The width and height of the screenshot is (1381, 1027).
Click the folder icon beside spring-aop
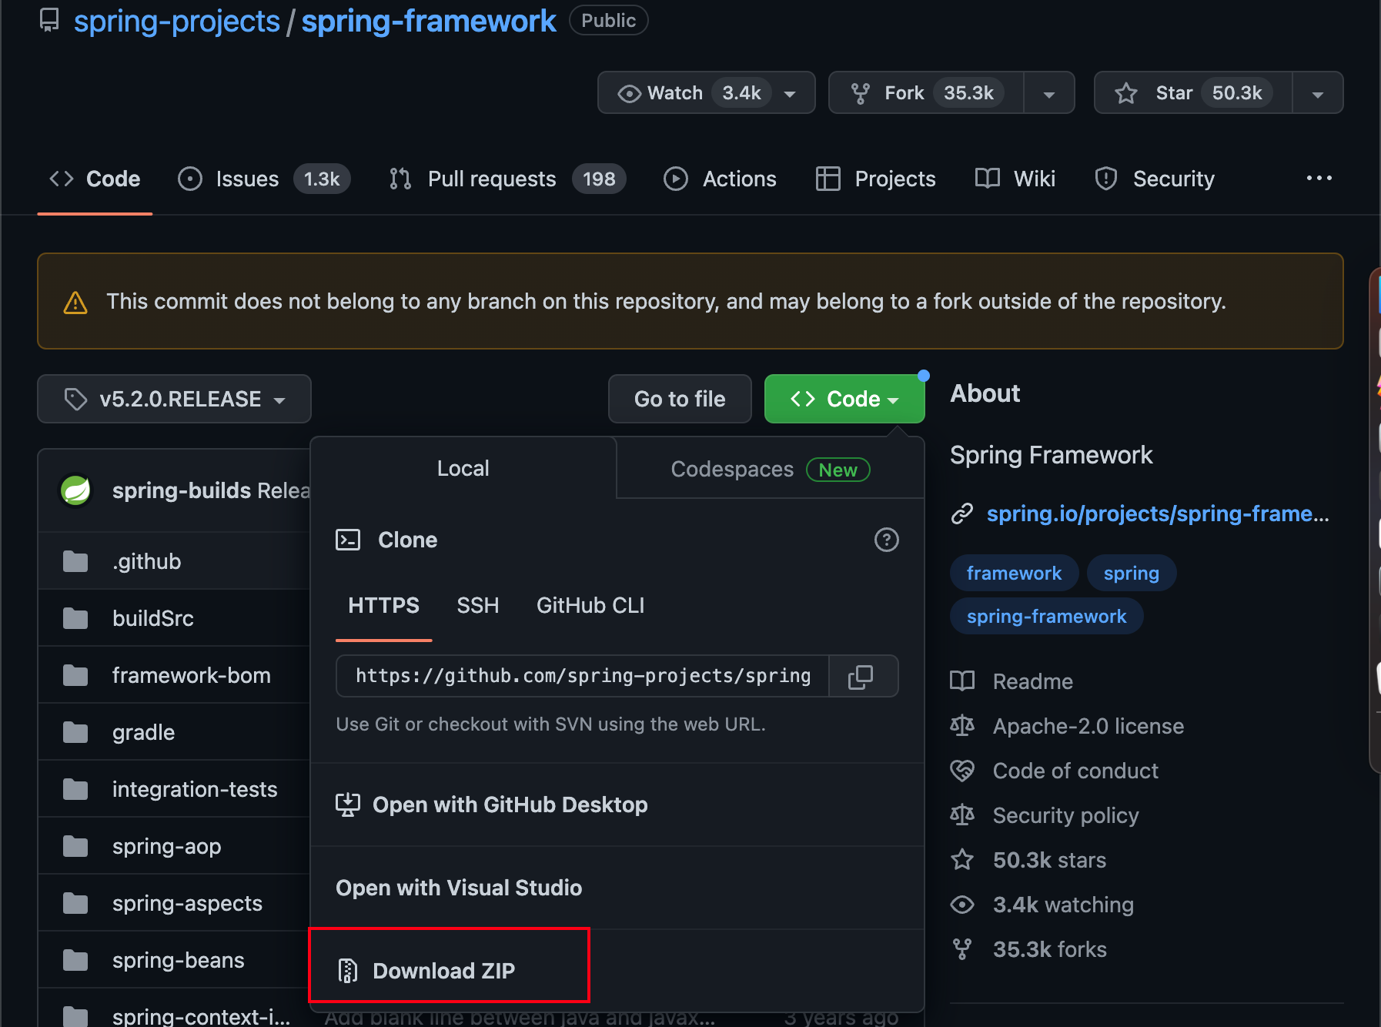pyautogui.click(x=75, y=846)
